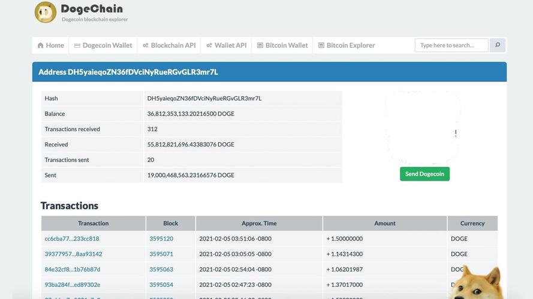Viewport: 533px width, 299px height.
Task: Click the time 2021-02-05 03:51:06 -0800
Action: click(235, 239)
